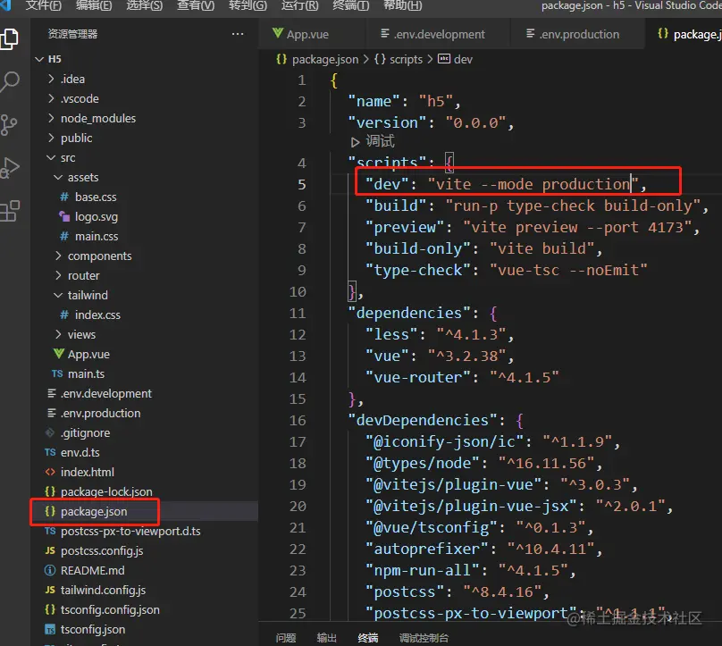
Task: Open main.css in the file tree
Action: [x=145, y=236]
